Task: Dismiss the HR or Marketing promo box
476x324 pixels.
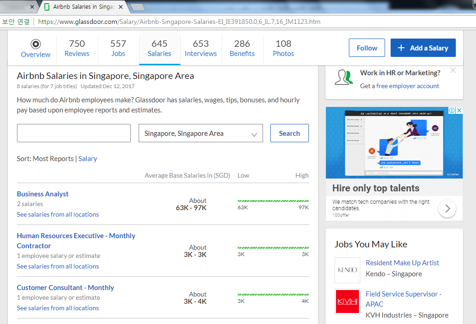Action: (453, 70)
